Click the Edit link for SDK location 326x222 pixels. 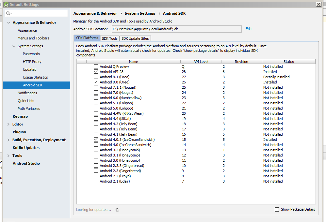coord(249,29)
